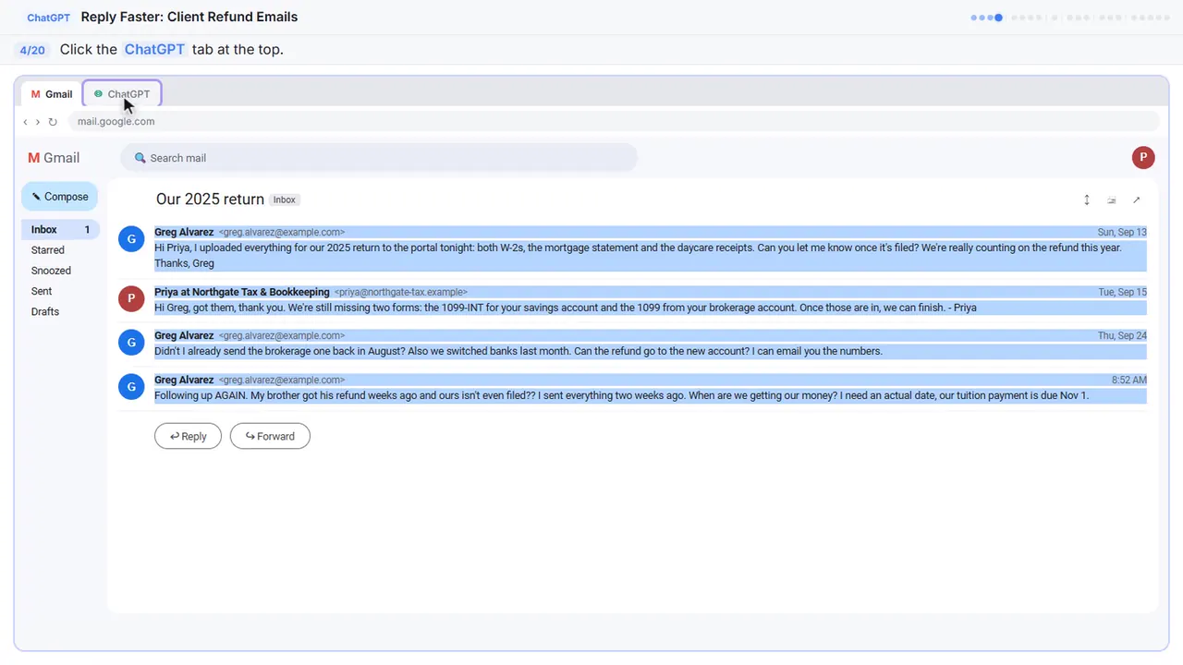Image resolution: width=1183 pixels, height=665 pixels.
Task: Start a new email with Compose
Action: pos(60,197)
